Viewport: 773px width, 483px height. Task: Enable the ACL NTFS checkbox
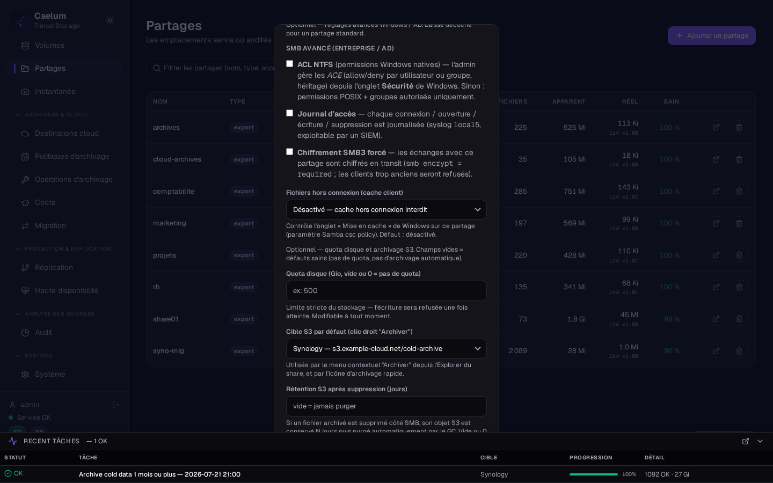click(290, 64)
